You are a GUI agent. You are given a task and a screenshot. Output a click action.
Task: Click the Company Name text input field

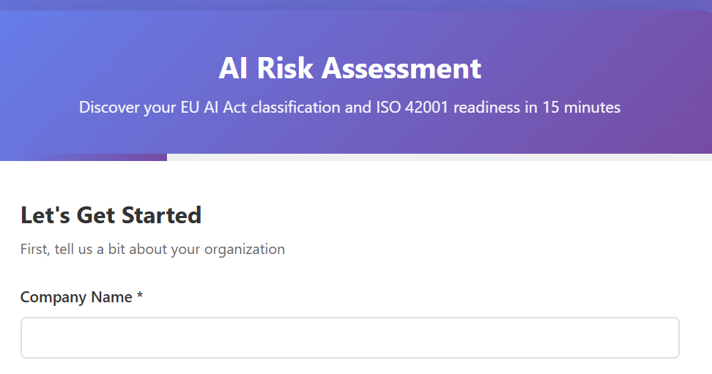(349, 337)
